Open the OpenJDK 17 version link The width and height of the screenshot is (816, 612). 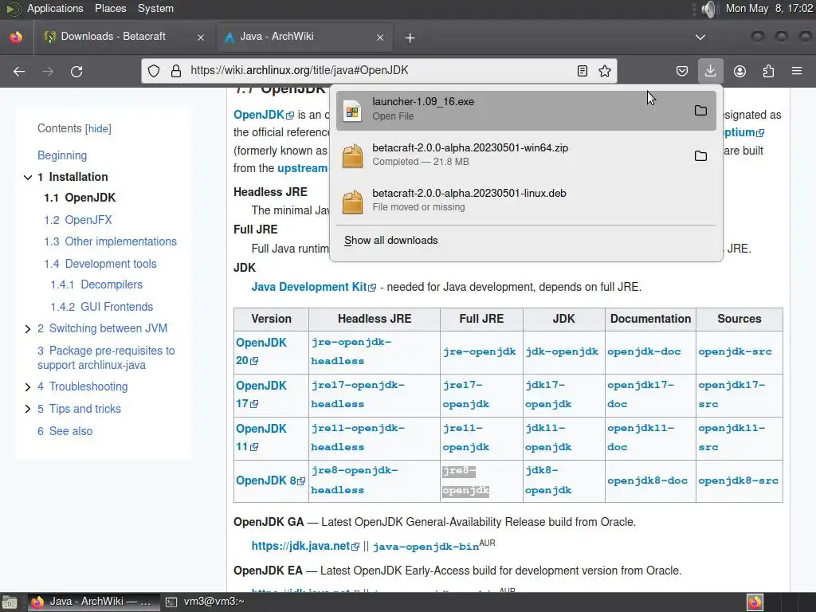(x=261, y=394)
